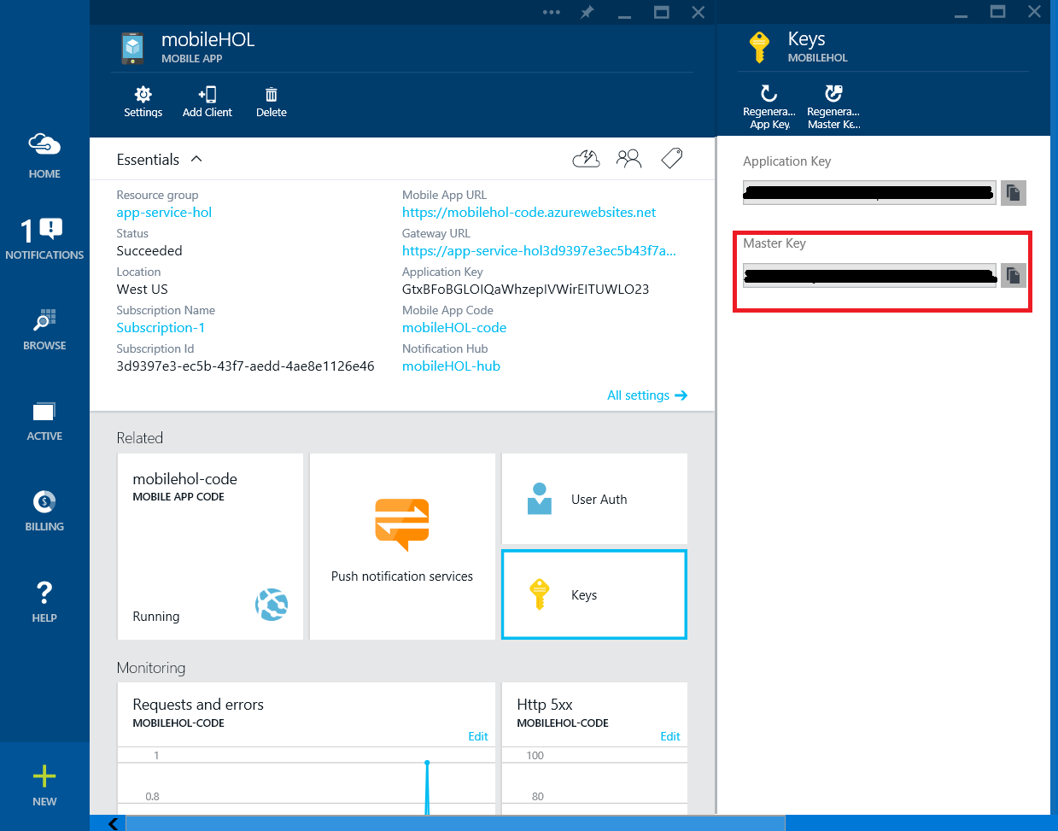
Task: Open the mobileHOL-code link
Action: coord(454,328)
